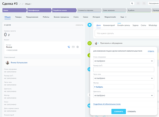
Task: Click the chat bubble icon in the header
Action: (144, 3)
